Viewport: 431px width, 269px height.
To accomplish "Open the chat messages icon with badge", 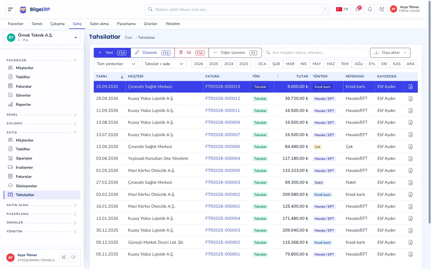I will tap(358, 9).
